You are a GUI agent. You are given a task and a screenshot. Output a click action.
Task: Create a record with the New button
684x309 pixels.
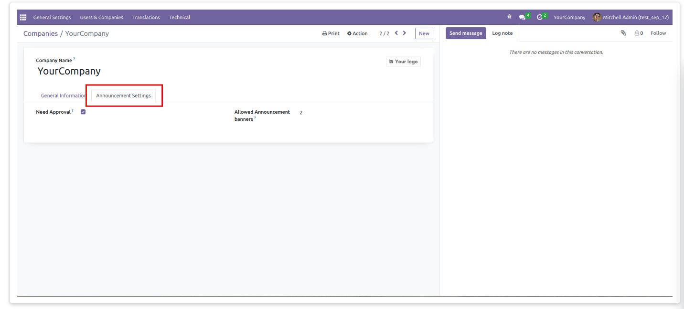tap(424, 33)
